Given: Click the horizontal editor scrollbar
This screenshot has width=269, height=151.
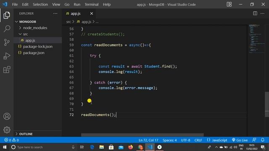Looking at the screenshot, I should click(x=142, y=135).
